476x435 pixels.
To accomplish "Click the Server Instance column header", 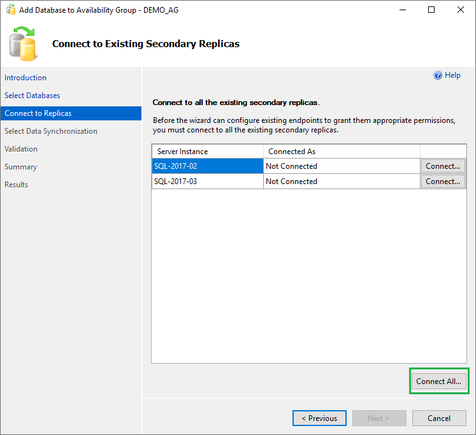I will (x=208, y=152).
